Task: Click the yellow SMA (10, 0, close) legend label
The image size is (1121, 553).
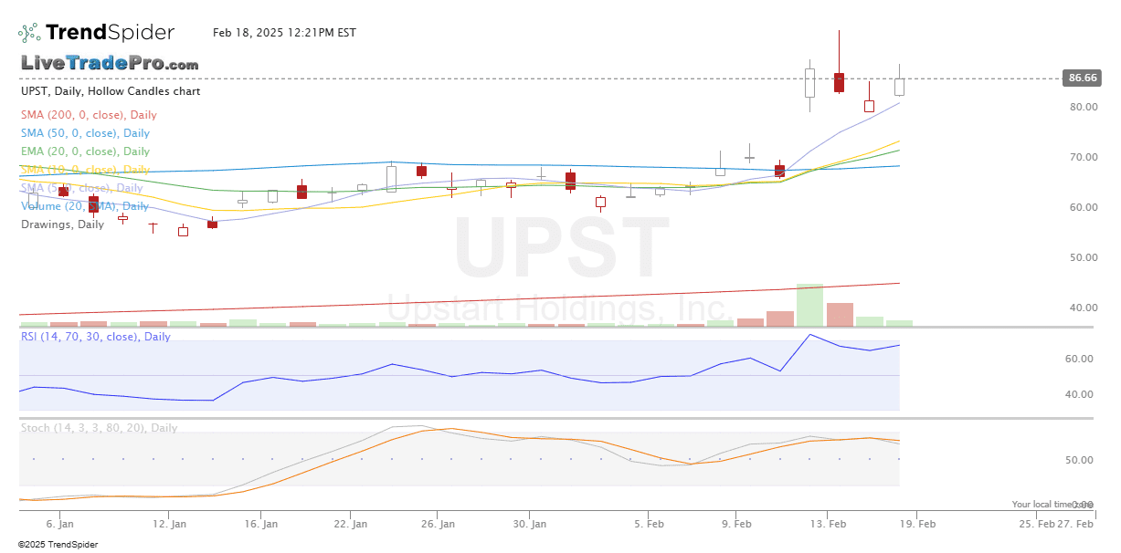Action: click(85, 170)
